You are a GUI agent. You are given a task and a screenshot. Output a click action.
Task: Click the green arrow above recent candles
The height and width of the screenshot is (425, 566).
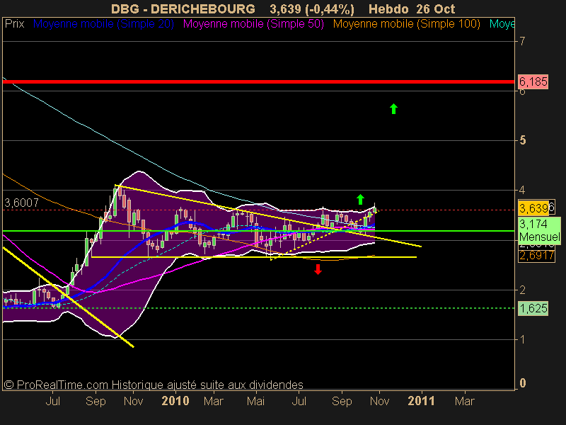tap(360, 199)
